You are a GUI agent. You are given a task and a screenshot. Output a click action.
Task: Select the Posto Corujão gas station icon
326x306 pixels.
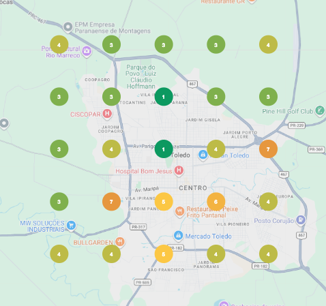coord(301,220)
